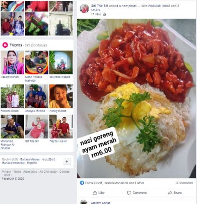Open the 3 Comments link
Screen dimensions: 197x204
click(x=185, y=183)
